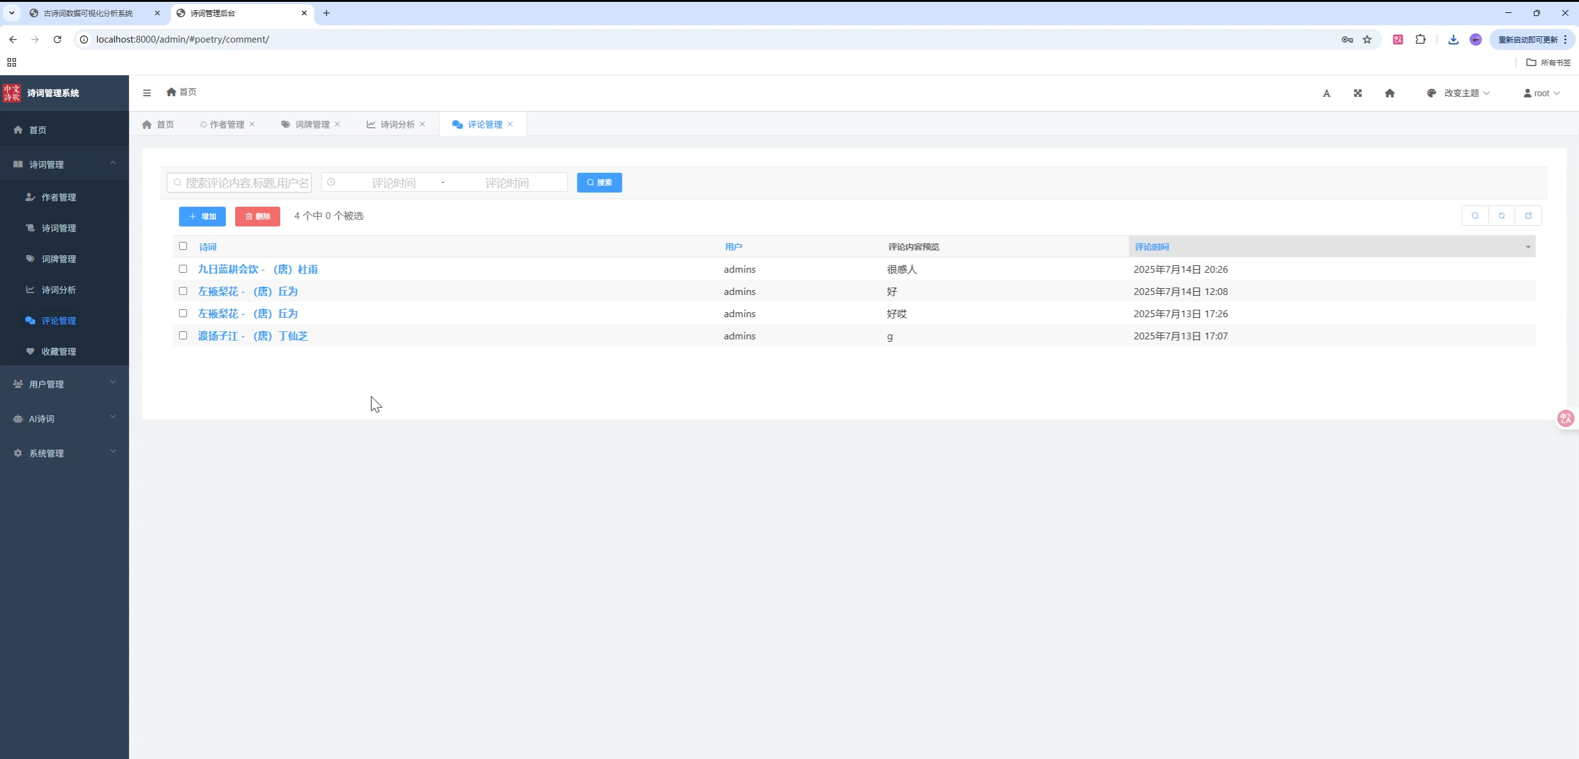Viewport: 1579px width, 759px height.
Task: Open the root user dropdown menu
Action: pos(1541,93)
